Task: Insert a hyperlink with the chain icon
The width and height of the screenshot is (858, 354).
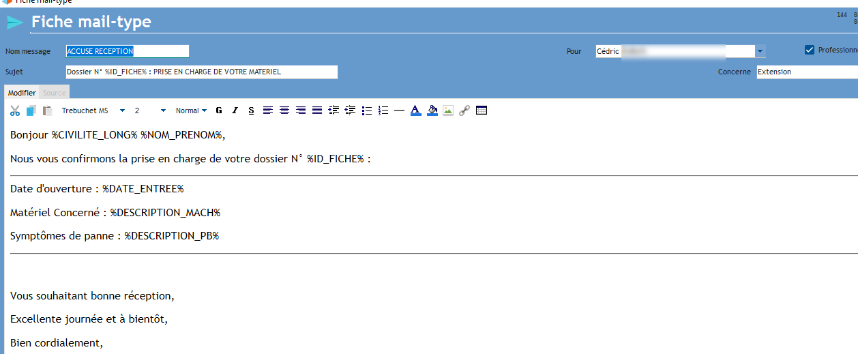Action: [464, 110]
